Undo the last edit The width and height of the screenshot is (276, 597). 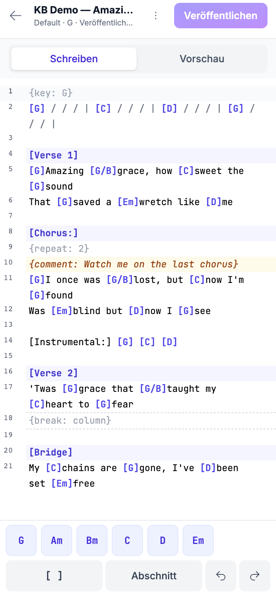(x=221, y=576)
